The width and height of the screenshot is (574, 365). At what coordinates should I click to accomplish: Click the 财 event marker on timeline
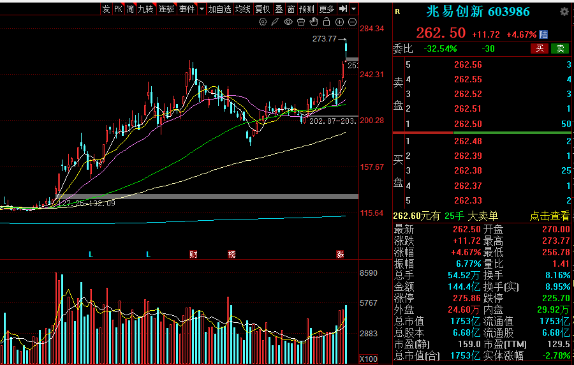(193, 255)
